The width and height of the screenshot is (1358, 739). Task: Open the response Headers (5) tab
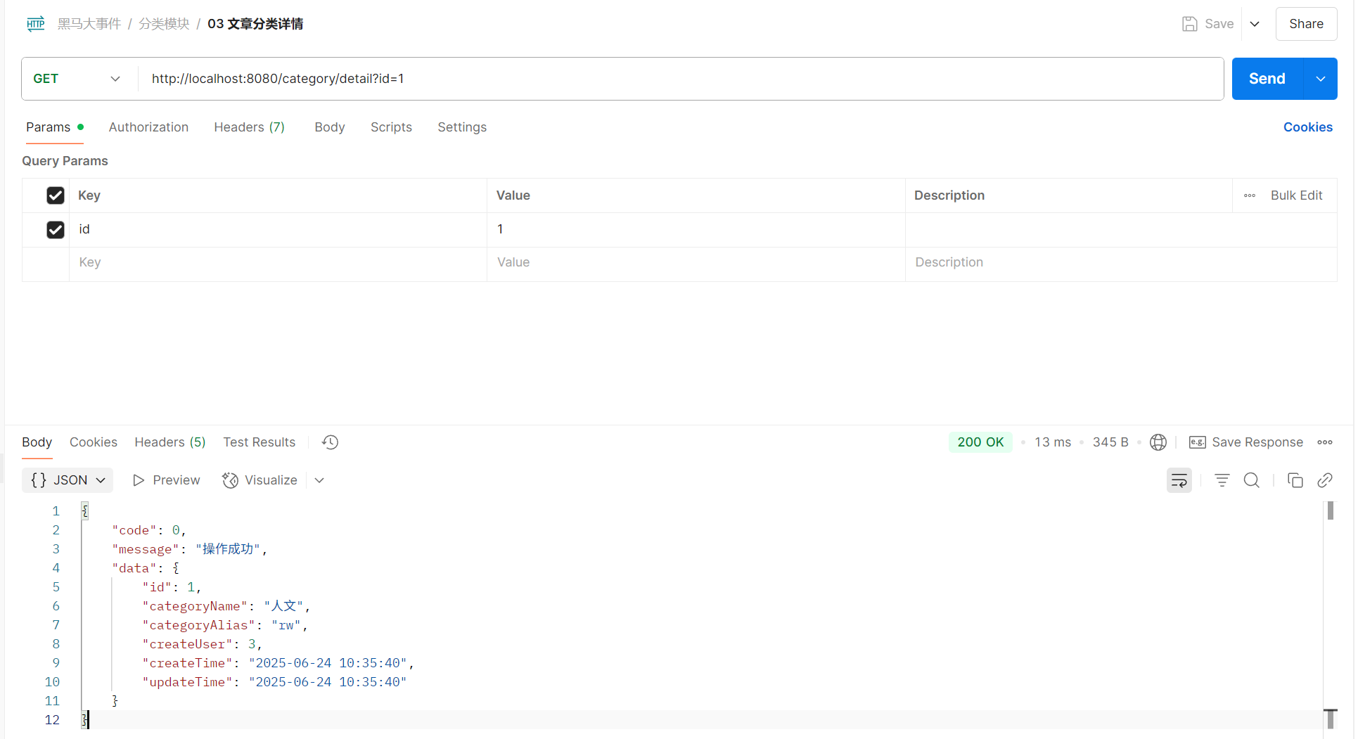(x=169, y=442)
